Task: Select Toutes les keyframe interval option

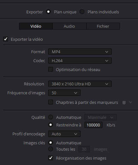Action: [51, 149]
